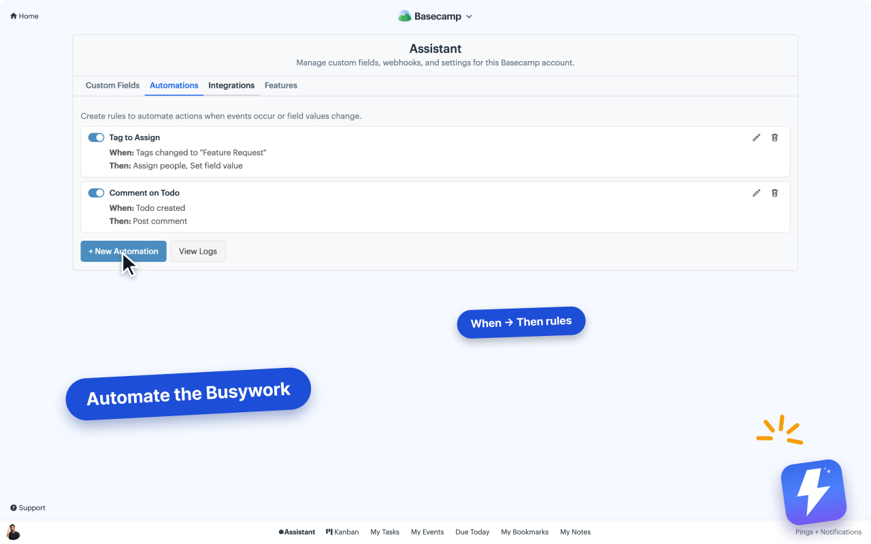Select the Automations tab

pyautogui.click(x=174, y=86)
